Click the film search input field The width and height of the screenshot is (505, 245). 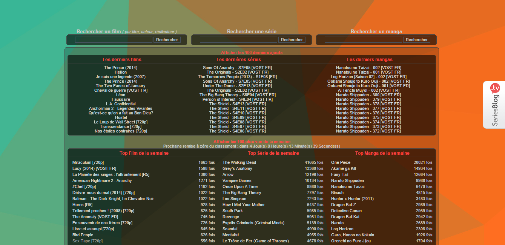[114, 40]
